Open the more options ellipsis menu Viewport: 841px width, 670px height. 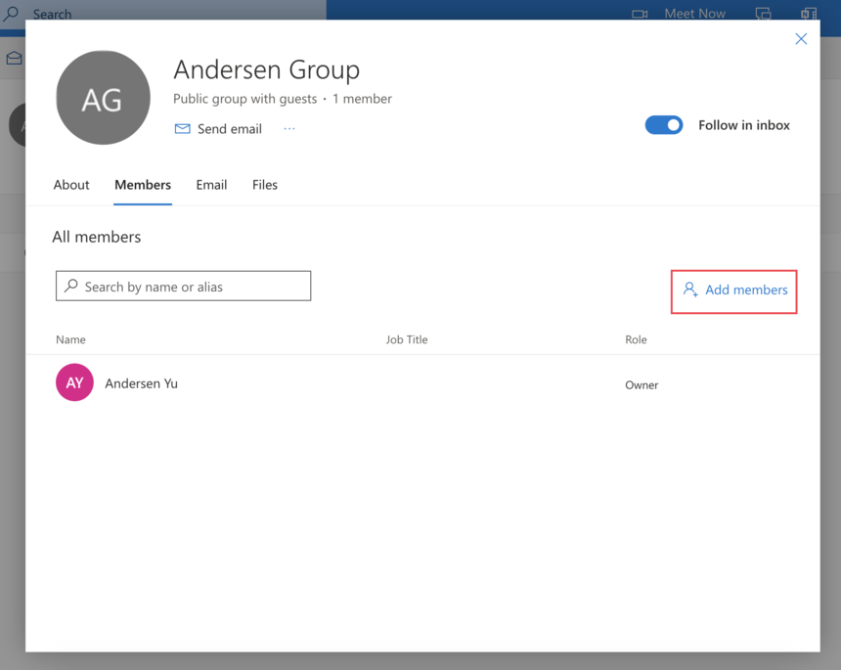[289, 129]
